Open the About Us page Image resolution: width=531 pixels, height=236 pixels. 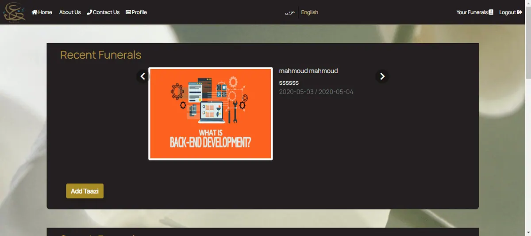70,12
